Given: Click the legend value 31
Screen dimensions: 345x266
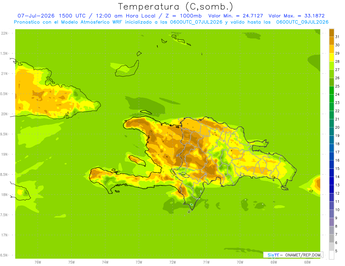Looking at the screenshot, I should (x=338, y=36).
